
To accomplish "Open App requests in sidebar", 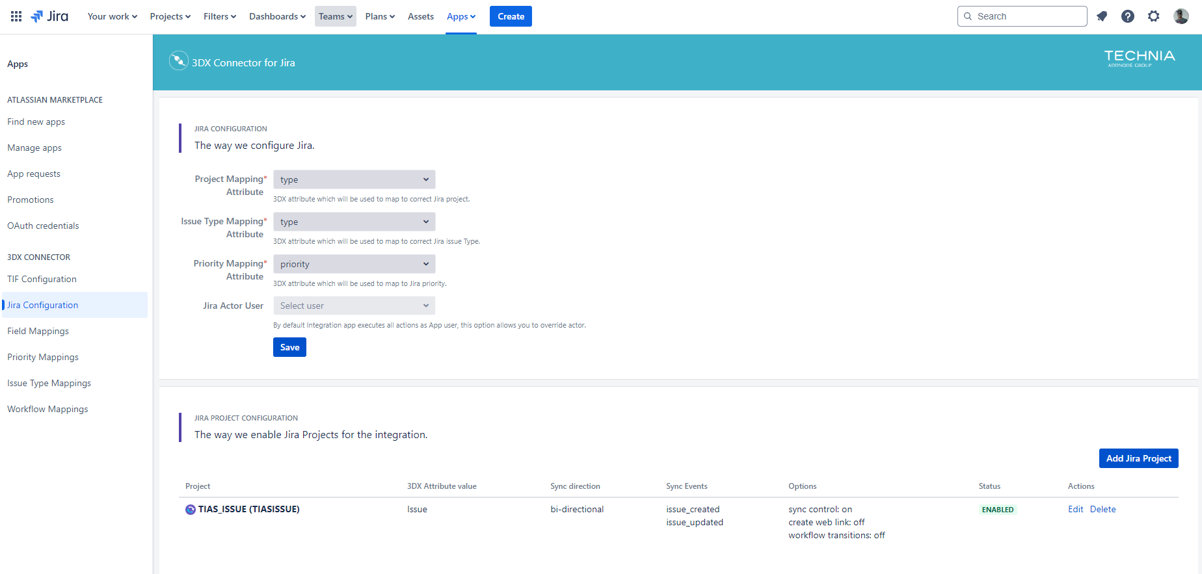I will pos(34,174).
